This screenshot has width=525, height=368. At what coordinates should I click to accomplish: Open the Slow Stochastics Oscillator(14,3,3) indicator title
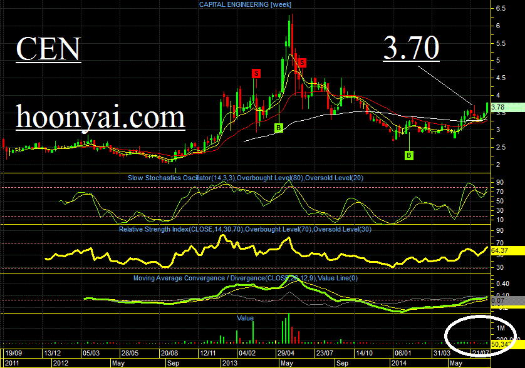(246, 178)
